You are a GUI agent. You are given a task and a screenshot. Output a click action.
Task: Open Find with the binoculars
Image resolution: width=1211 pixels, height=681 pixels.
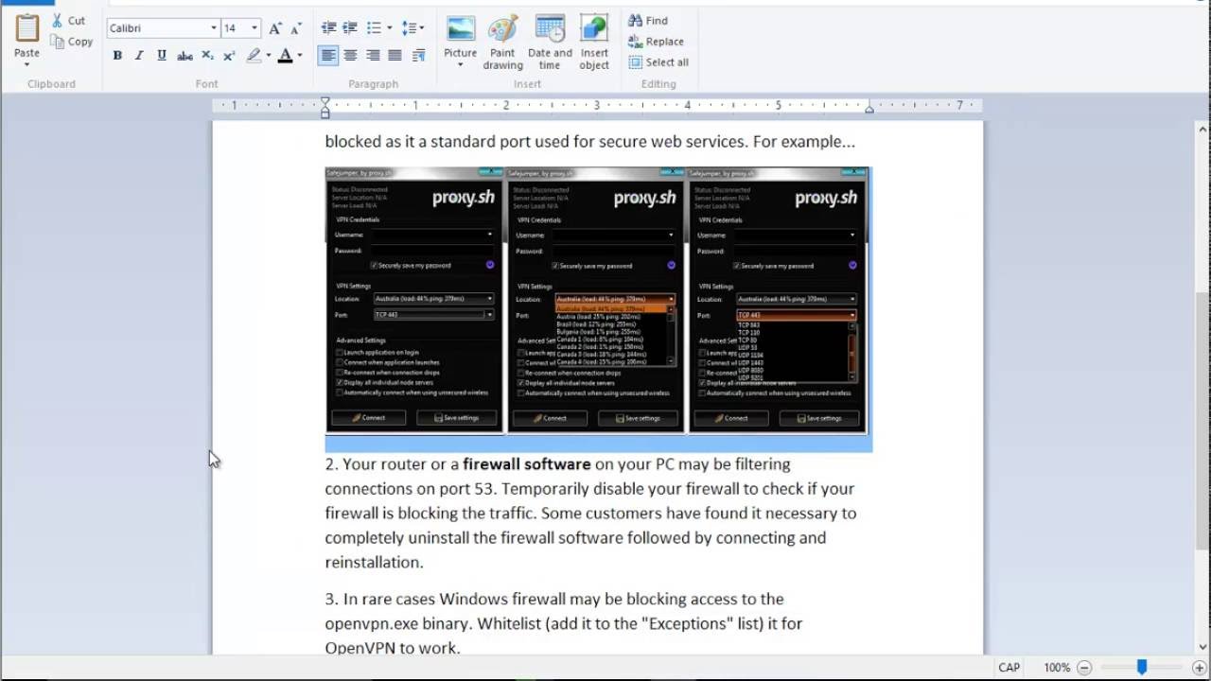click(x=649, y=20)
